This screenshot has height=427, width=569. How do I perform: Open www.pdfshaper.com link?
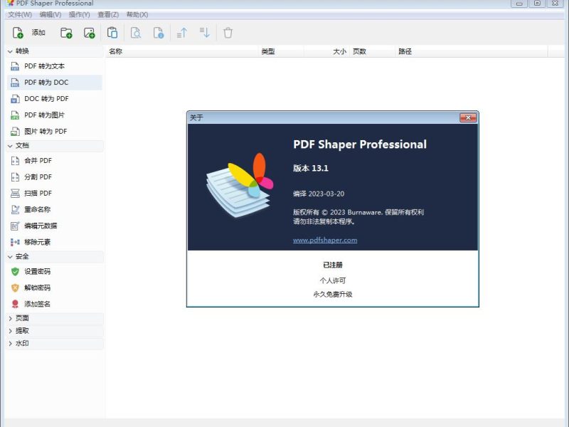point(325,240)
